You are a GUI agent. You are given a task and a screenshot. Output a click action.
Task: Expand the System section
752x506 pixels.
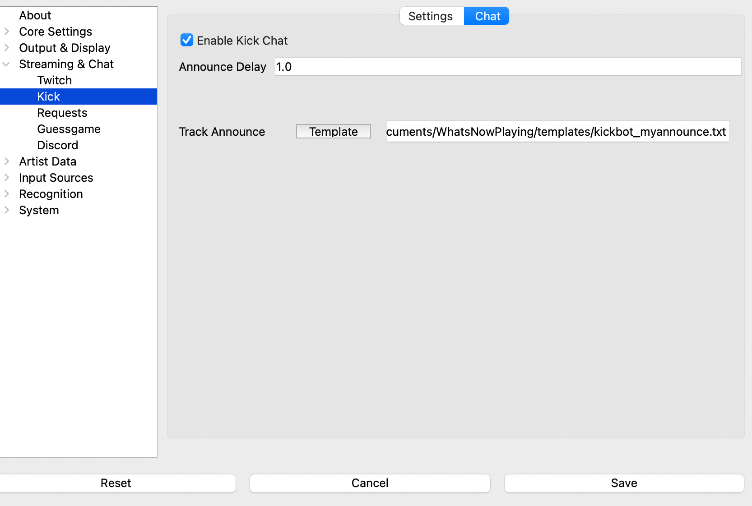point(7,210)
